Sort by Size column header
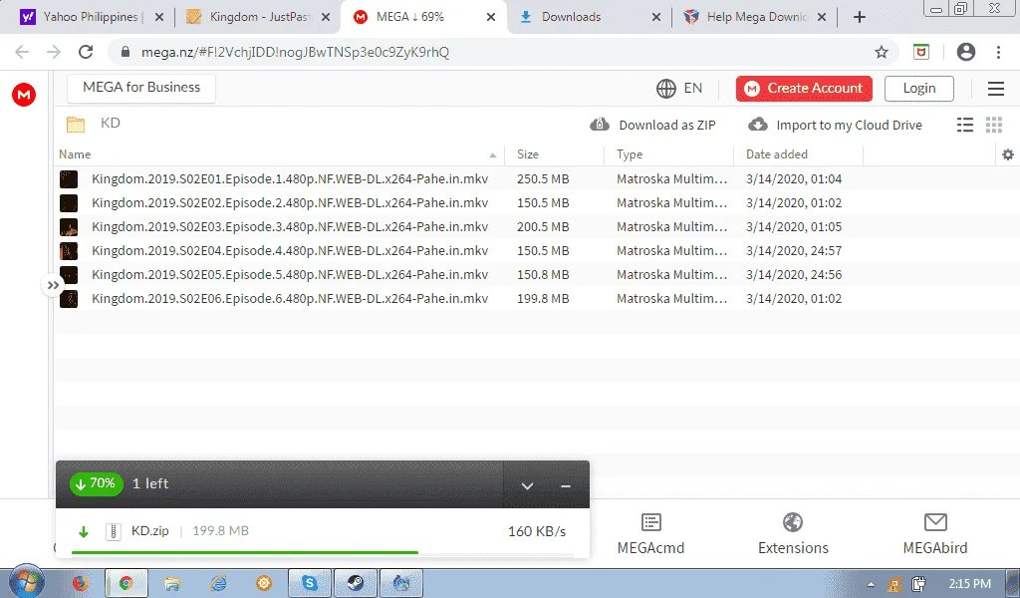 tap(528, 154)
